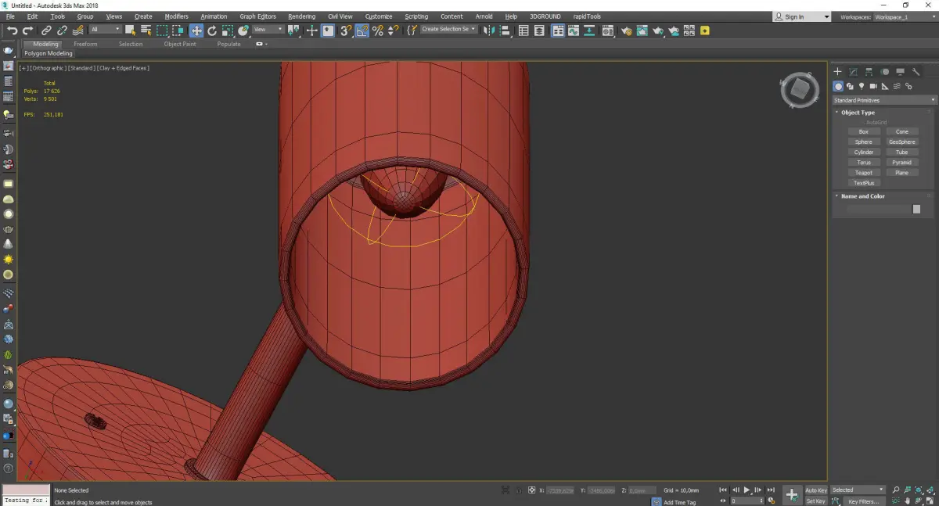Toggle the Ribbon display icon
The height and width of the screenshot is (506, 939).
[558, 31]
